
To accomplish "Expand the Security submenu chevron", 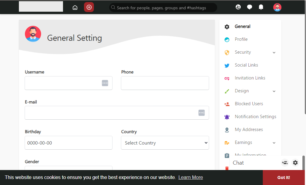I will (274, 52).
